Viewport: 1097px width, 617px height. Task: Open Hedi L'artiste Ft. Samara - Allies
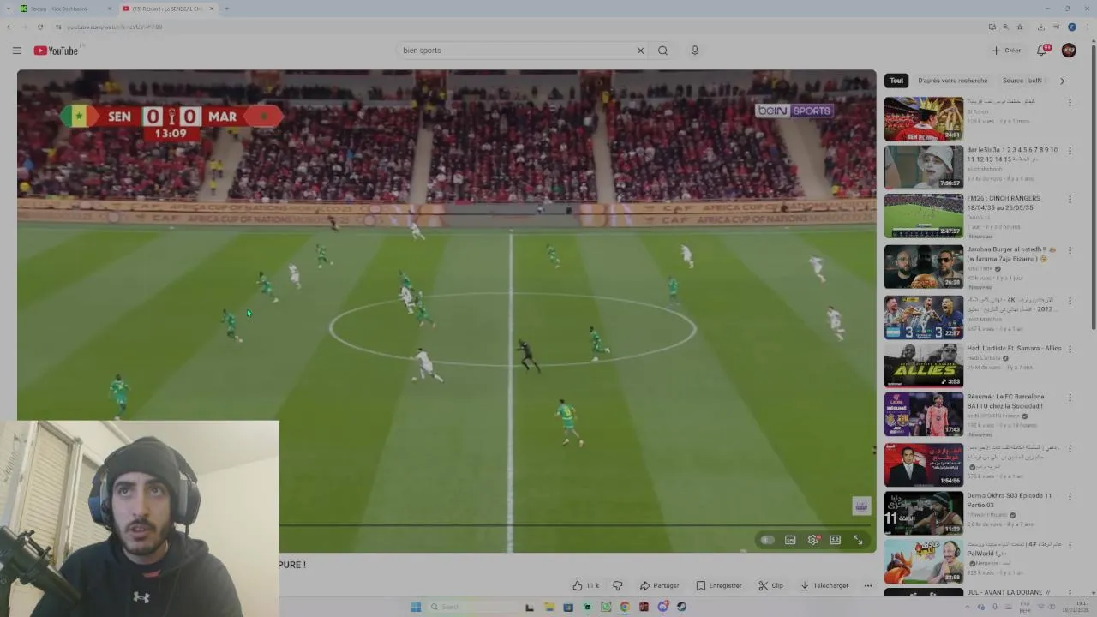(1014, 349)
